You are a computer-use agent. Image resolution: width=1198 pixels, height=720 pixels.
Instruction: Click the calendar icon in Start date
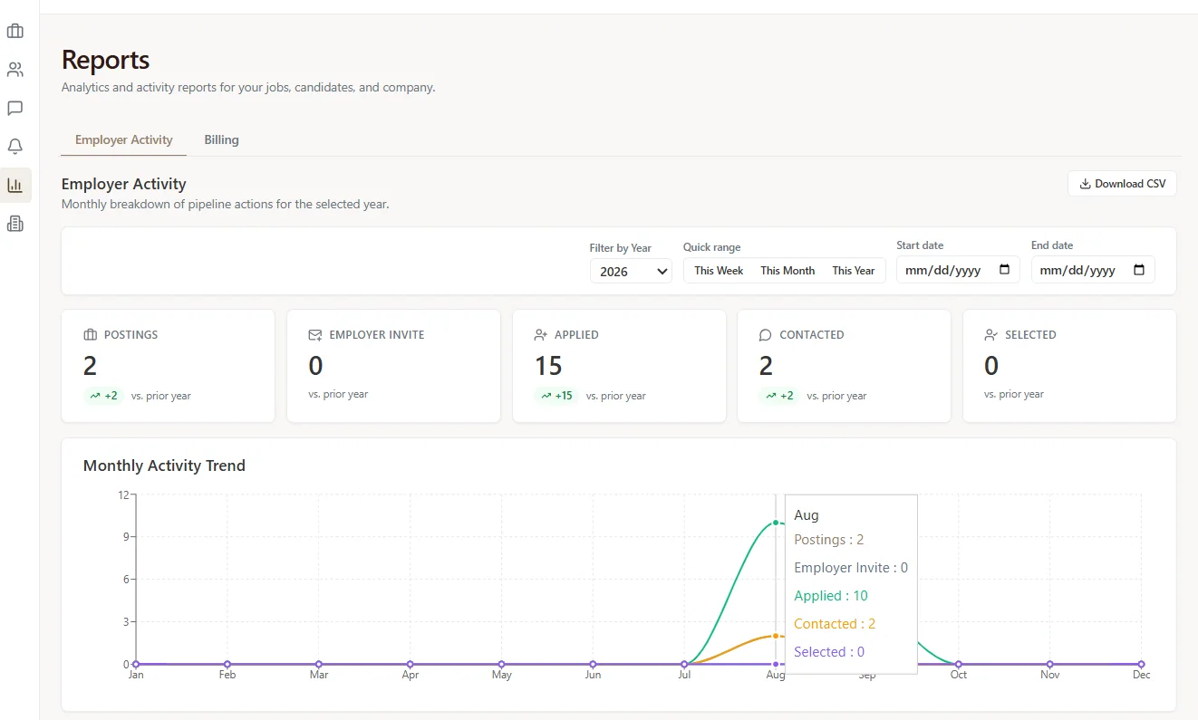point(1004,270)
